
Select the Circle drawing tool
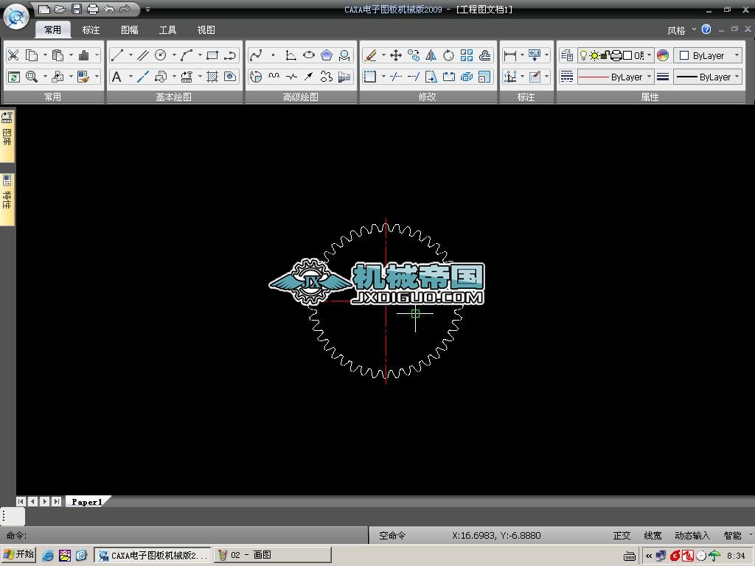click(161, 55)
